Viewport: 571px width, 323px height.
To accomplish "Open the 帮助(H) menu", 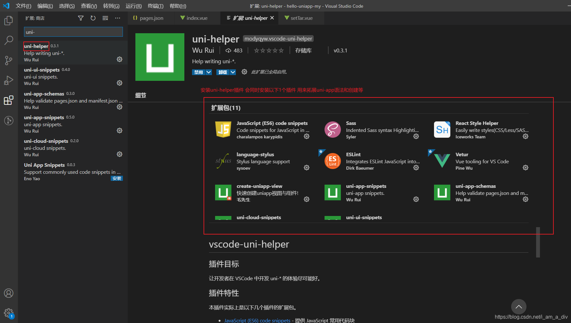I will [178, 6].
